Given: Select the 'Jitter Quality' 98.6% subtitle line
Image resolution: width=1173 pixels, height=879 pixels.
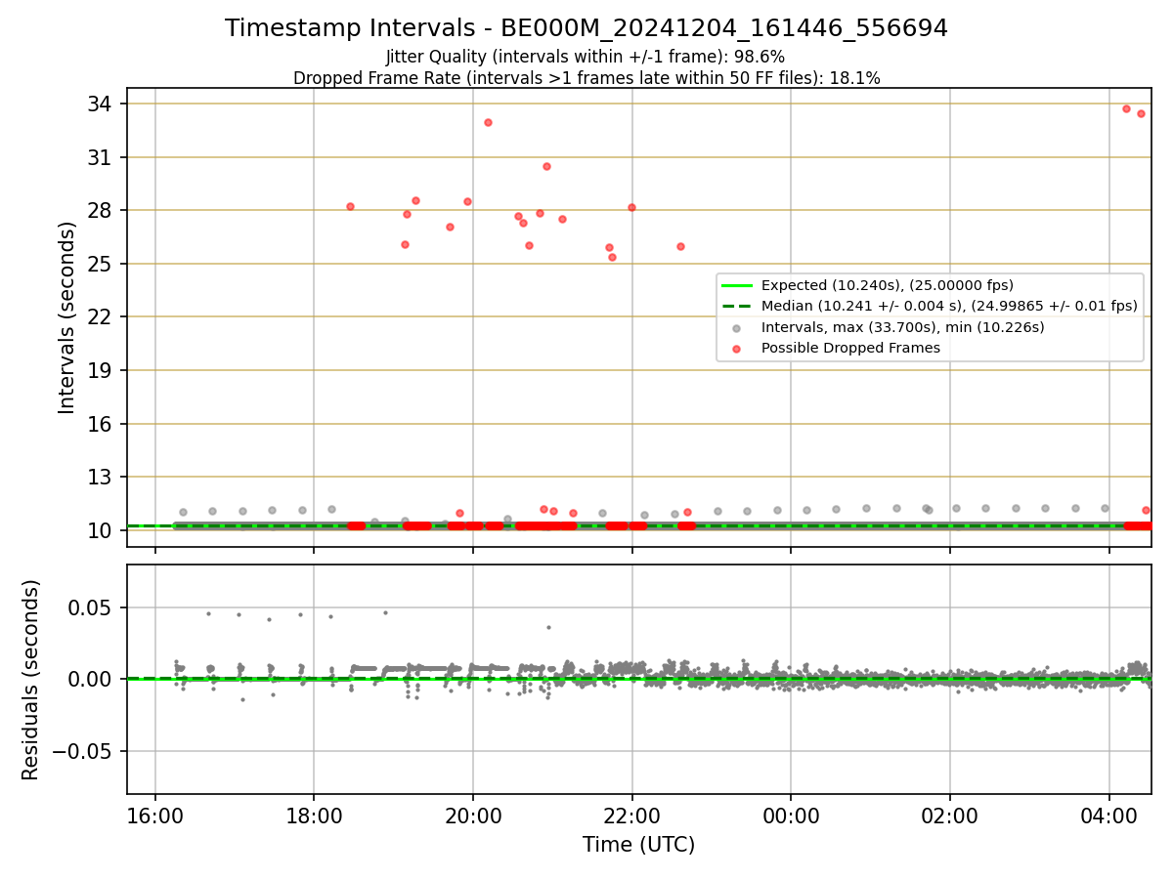Looking at the screenshot, I should (586, 57).
